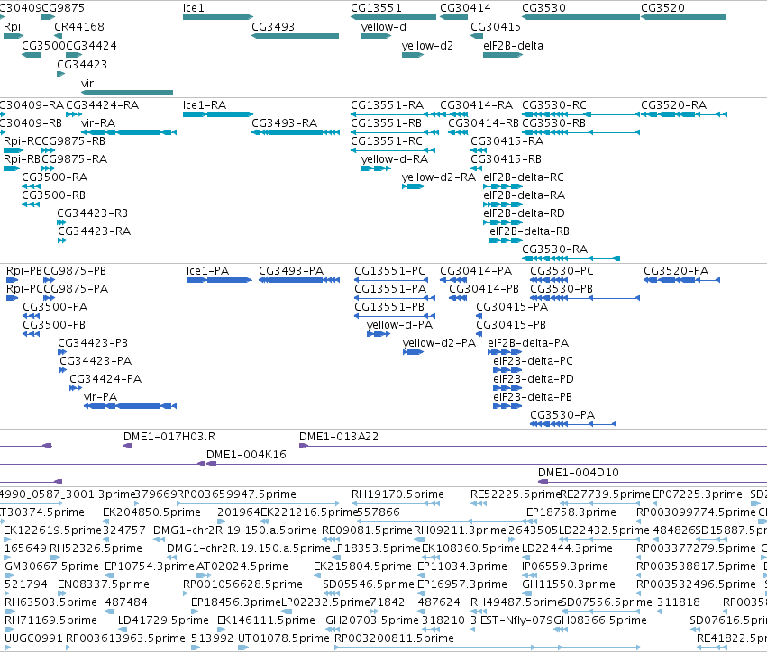Select the RE52225.5prime EST label

515,494
